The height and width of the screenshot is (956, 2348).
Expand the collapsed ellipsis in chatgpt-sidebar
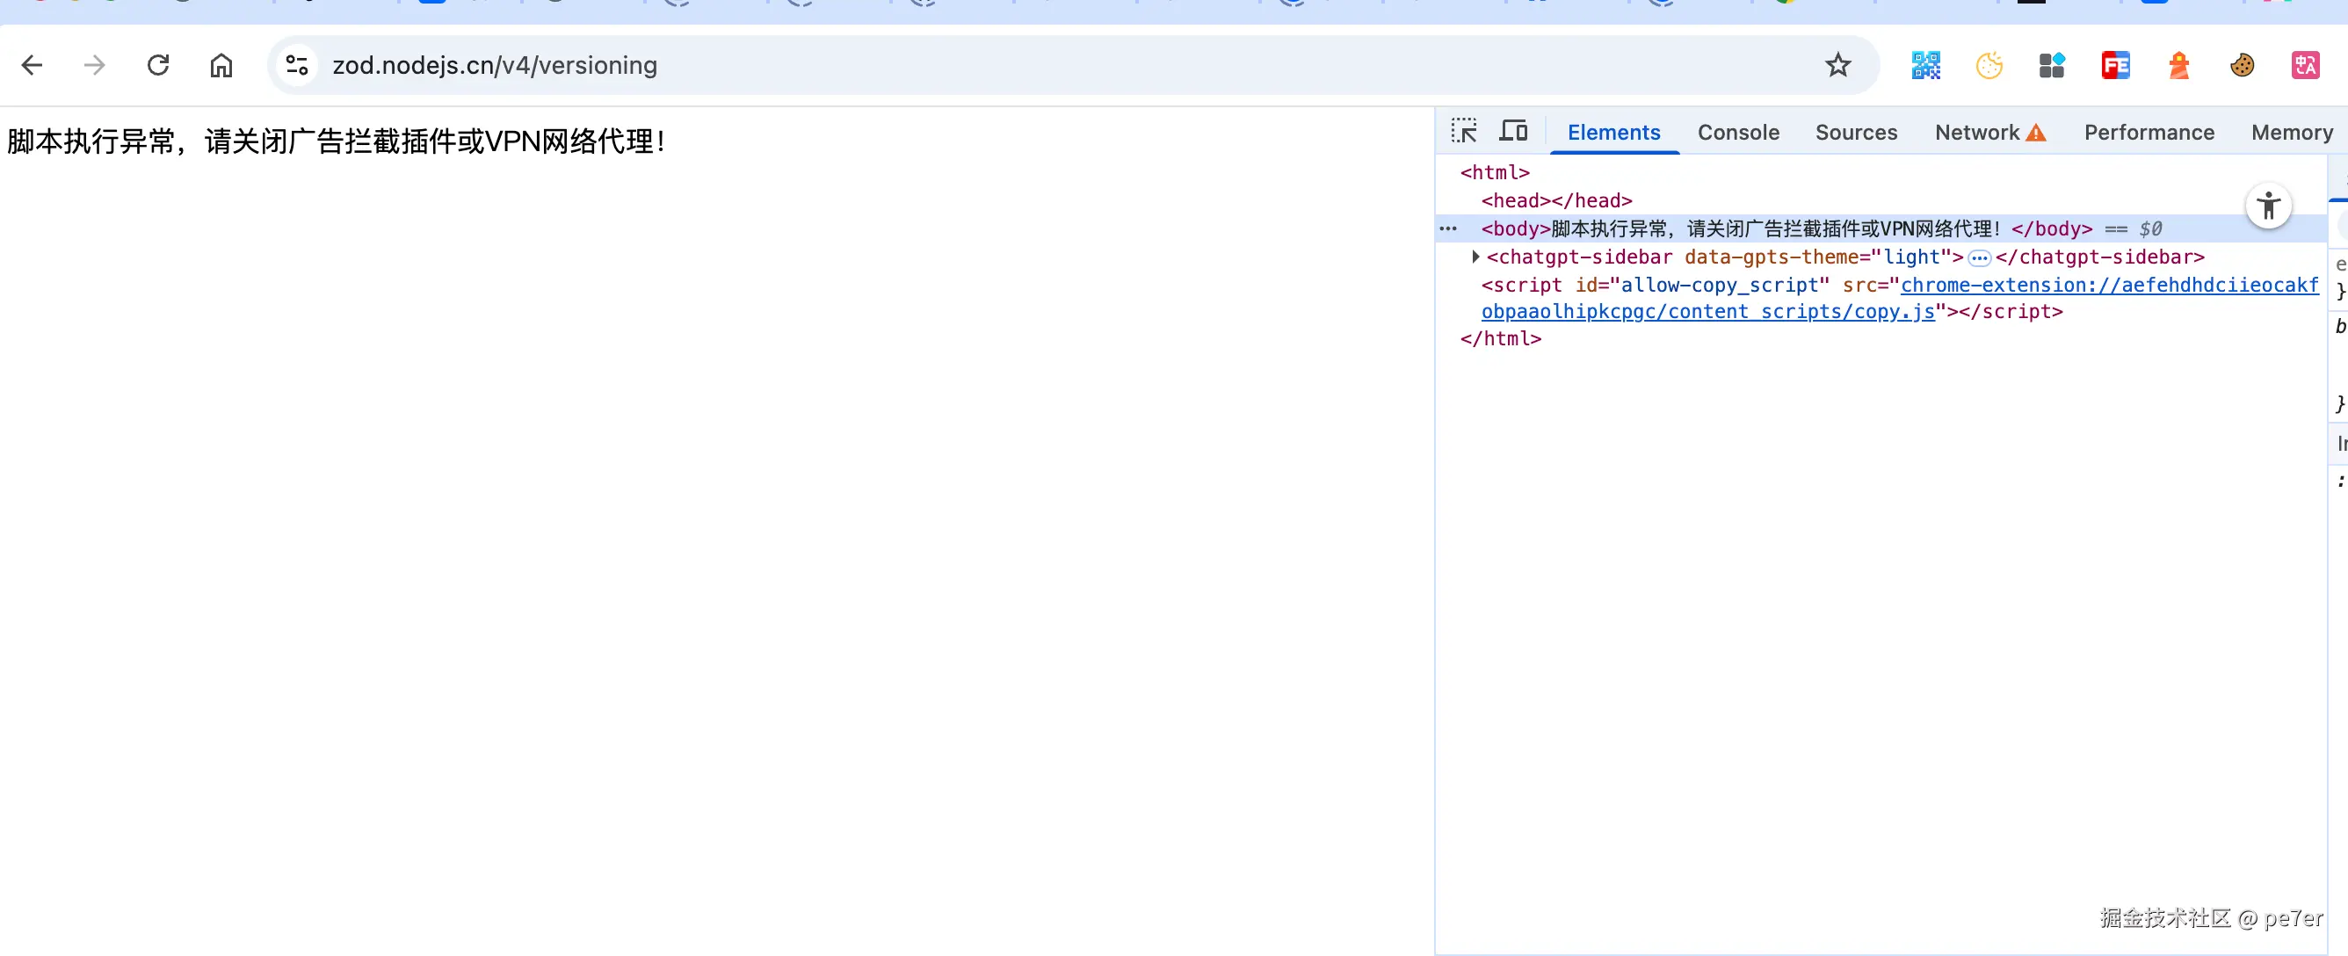(1979, 258)
